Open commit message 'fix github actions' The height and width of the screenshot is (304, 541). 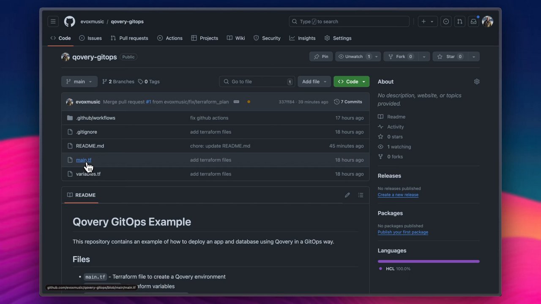[209, 118]
